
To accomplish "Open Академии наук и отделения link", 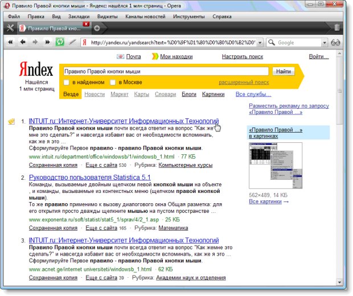I will 191,278.
